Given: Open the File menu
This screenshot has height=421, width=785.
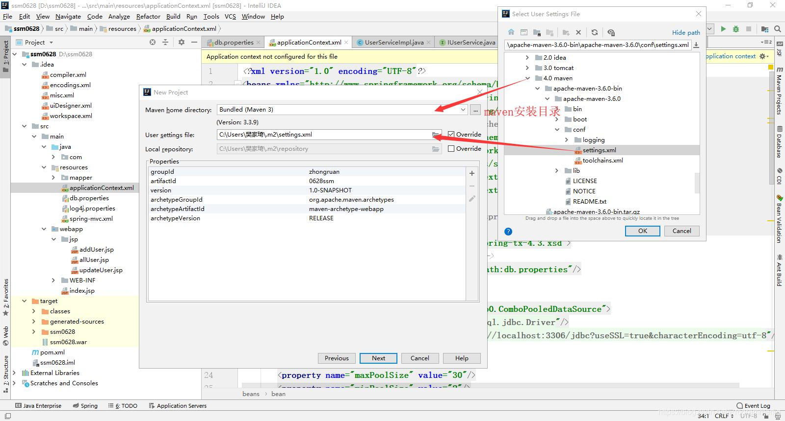Looking at the screenshot, I should (x=8, y=16).
